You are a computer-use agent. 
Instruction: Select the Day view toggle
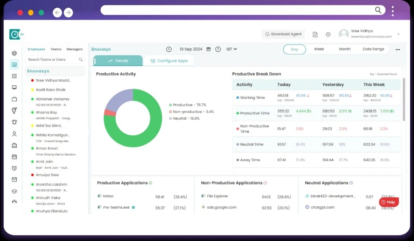click(294, 49)
